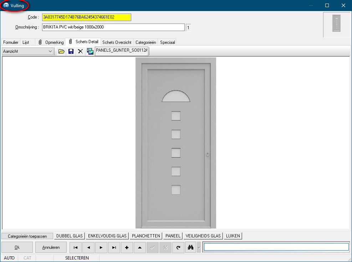Open the Schets Overzicht tab

(x=117, y=42)
